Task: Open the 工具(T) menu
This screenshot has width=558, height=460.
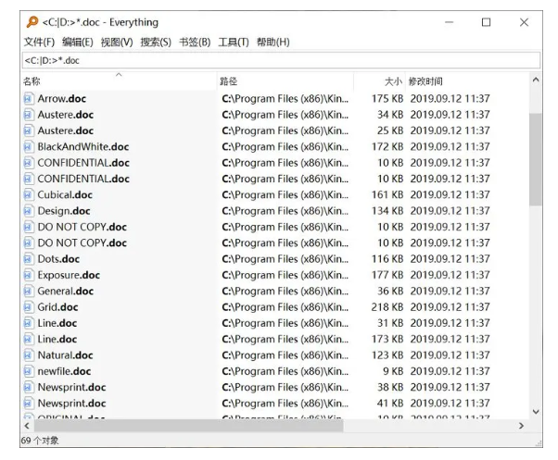Action: tap(234, 42)
